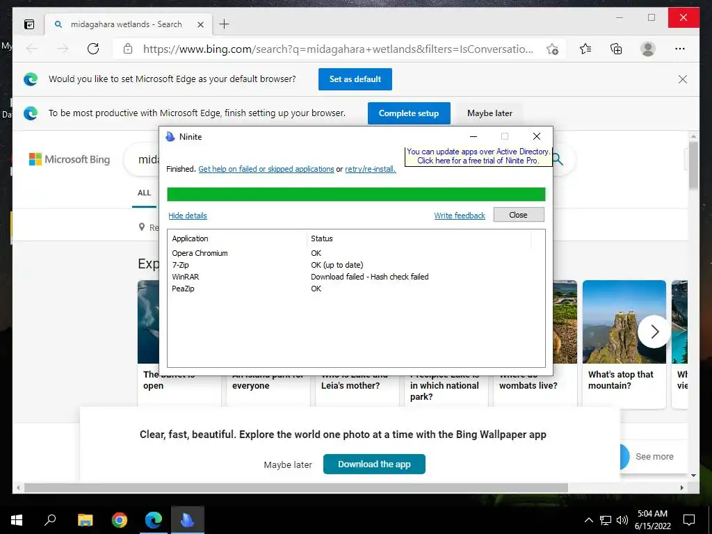Launch Chrome from taskbar
The height and width of the screenshot is (534, 712).
click(x=120, y=520)
